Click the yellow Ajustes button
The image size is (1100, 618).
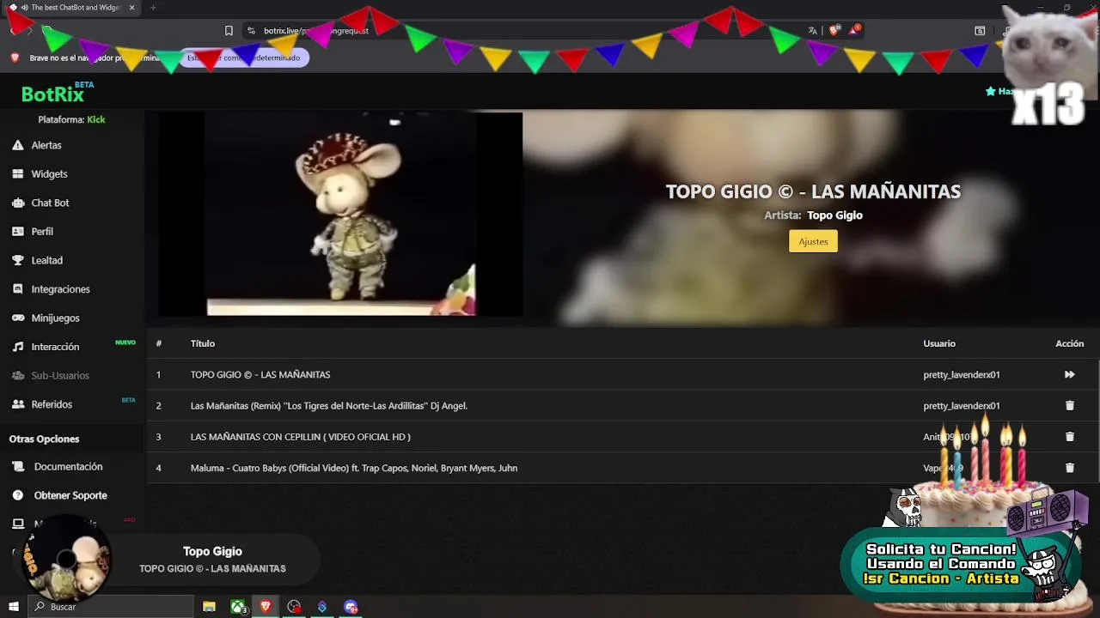pyautogui.click(x=813, y=241)
